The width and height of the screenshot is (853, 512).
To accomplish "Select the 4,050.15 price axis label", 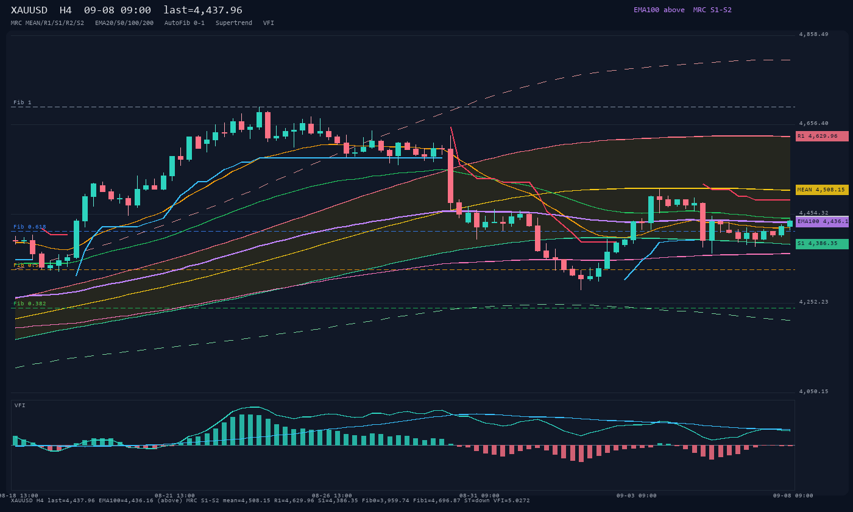I will point(813,391).
